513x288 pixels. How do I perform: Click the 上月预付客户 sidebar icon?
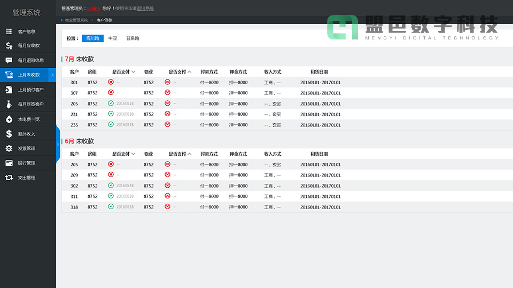9,90
